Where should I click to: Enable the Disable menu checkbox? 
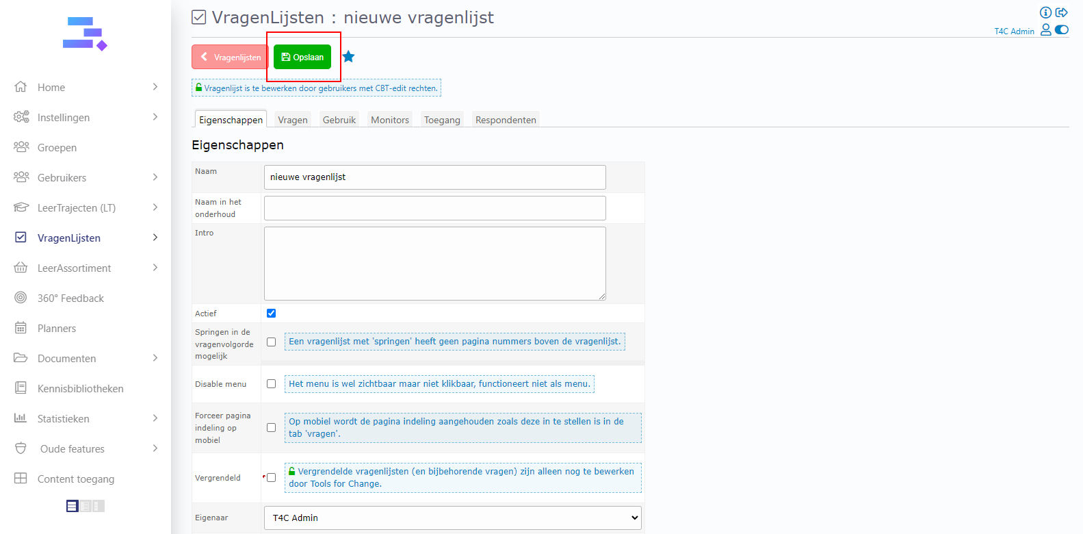(x=272, y=384)
